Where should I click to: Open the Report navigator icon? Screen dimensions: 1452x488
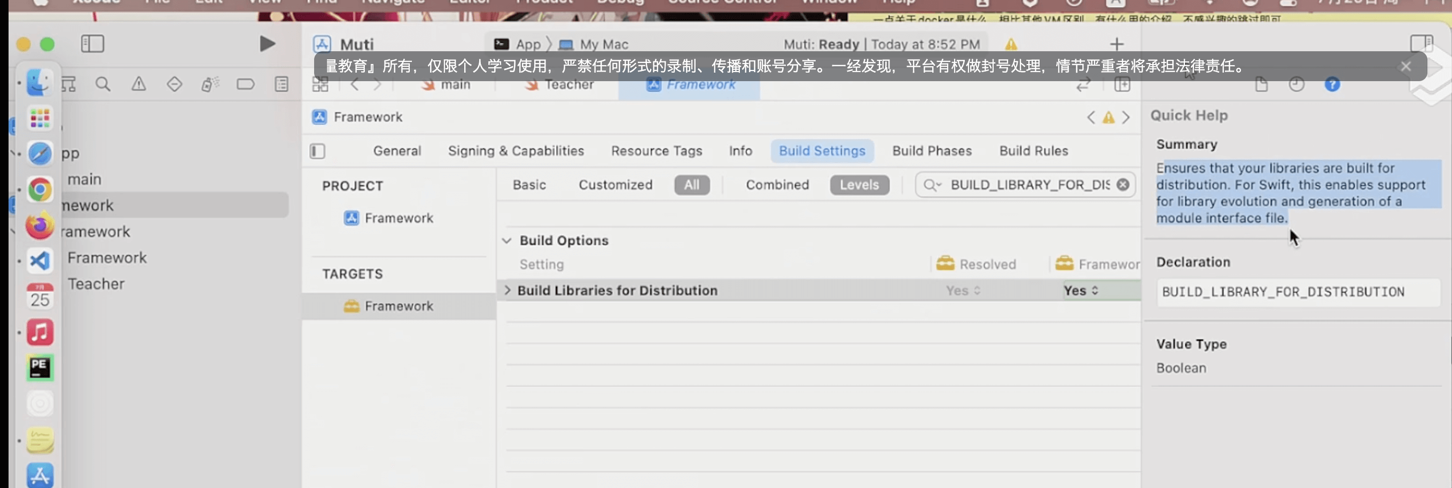[x=282, y=84]
